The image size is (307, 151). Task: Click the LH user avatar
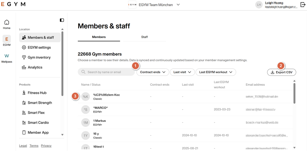point(259,5)
